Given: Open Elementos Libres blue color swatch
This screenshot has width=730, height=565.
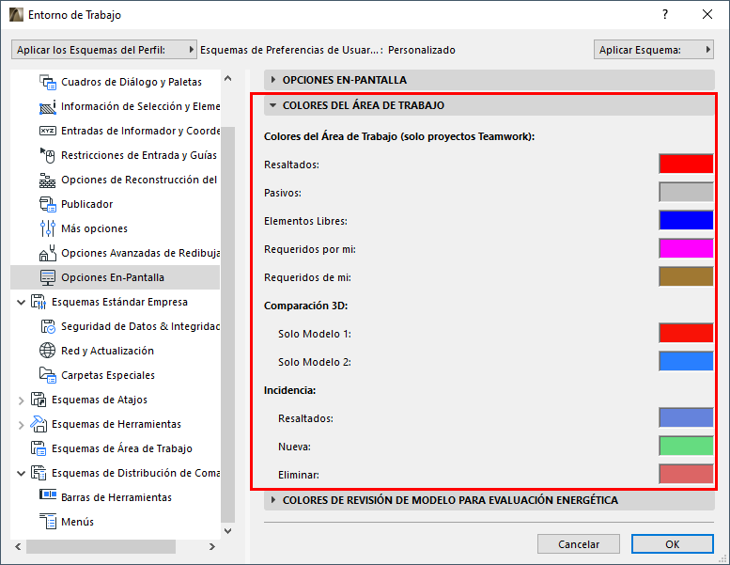Looking at the screenshot, I should pyautogui.click(x=686, y=220).
